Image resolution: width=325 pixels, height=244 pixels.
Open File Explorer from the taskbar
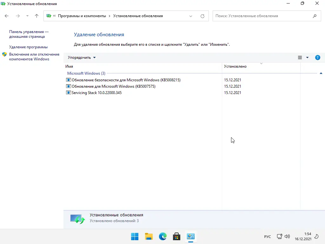click(149, 236)
